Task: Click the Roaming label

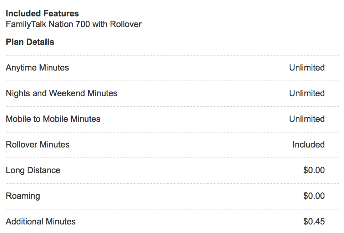Action: 23,196
